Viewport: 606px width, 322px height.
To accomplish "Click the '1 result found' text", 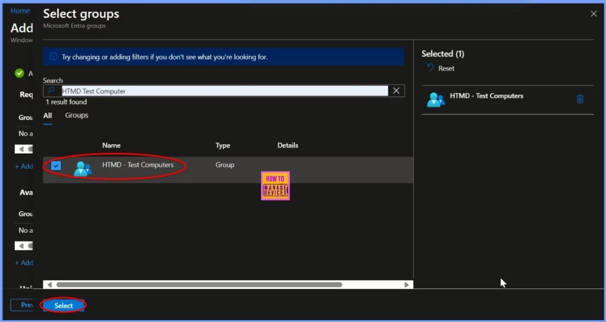I will tap(66, 102).
